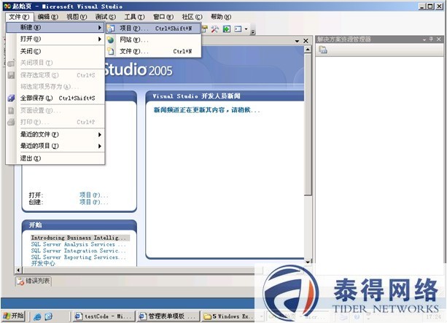Click the green arrow Start Page toolbar icon
The height and width of the screenshot is (323, 447).
pos(227,28)
